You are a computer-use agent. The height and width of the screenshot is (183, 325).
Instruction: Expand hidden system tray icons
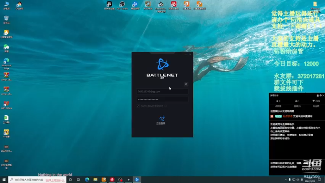pyautogui.click(x=286, y=180)
